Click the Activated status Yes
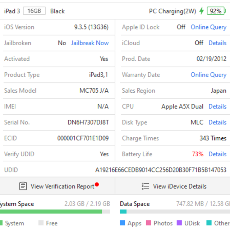The height and width of the screenshot is (230, 230). click(x=104, y=59)
